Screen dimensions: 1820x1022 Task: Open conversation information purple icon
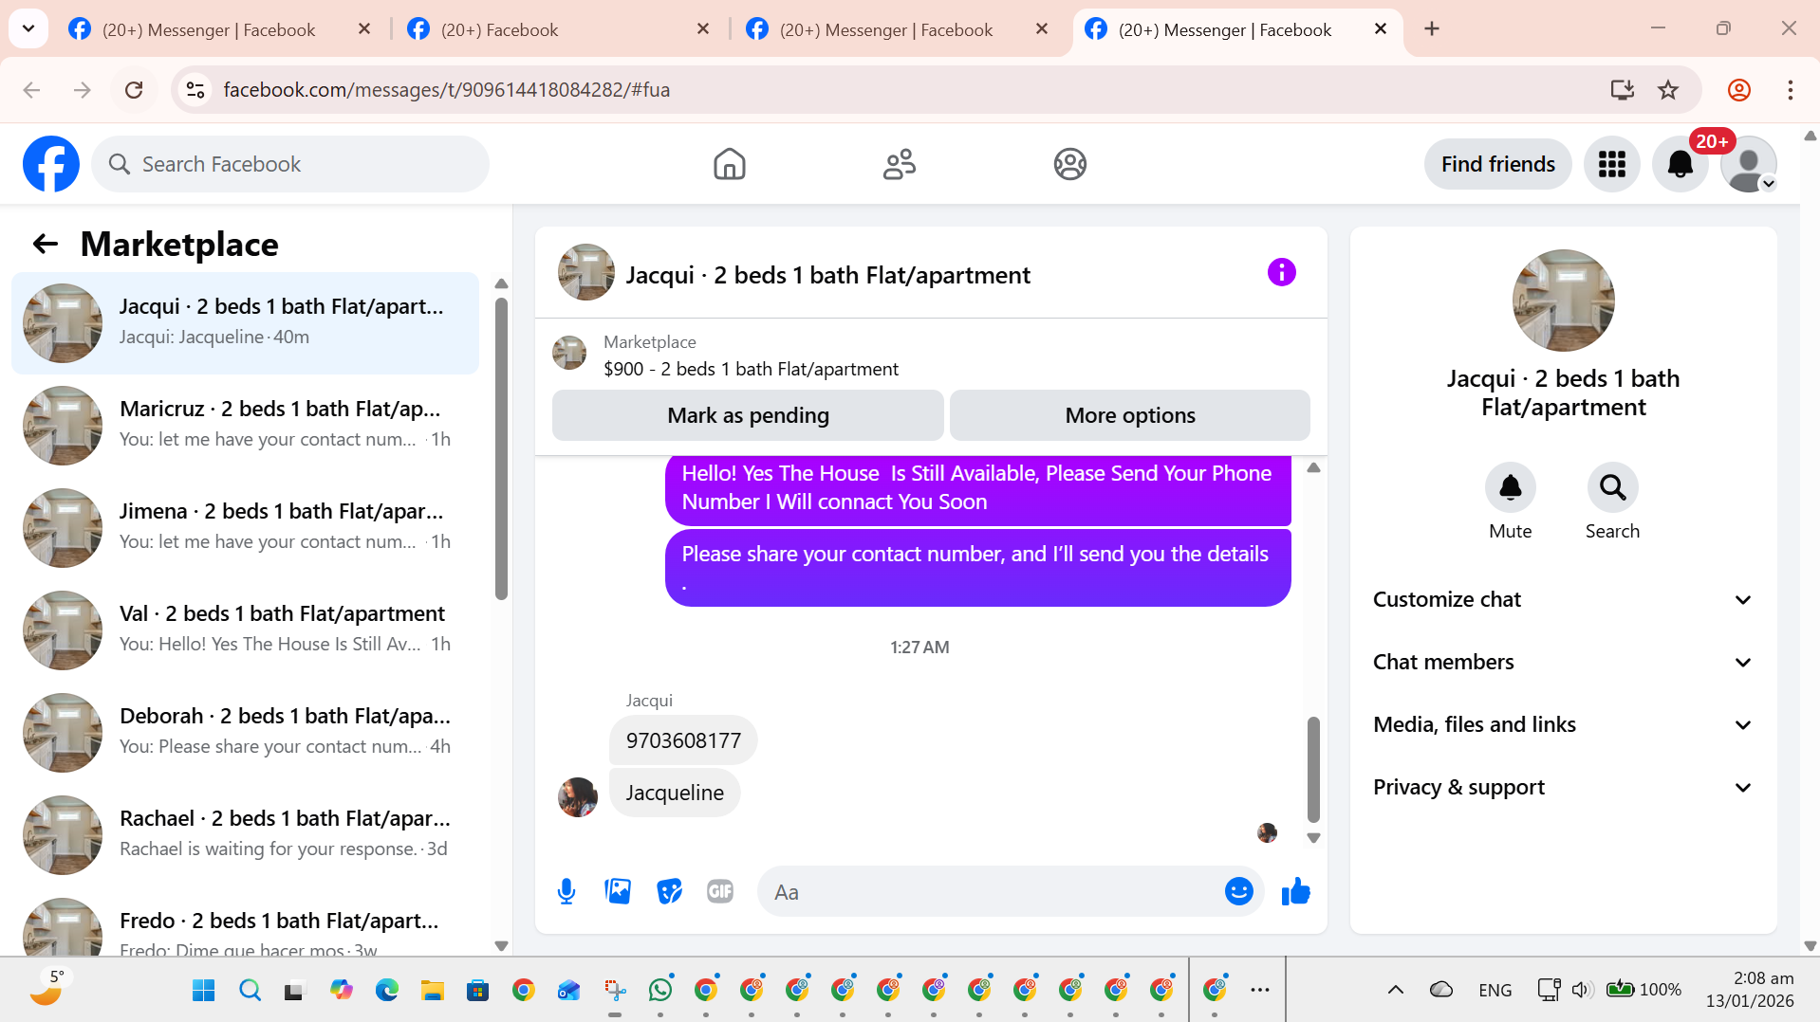point(1281,273)
